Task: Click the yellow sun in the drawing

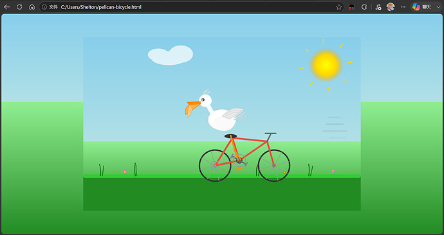Action: pyautogui.click(x=326, y=65)
